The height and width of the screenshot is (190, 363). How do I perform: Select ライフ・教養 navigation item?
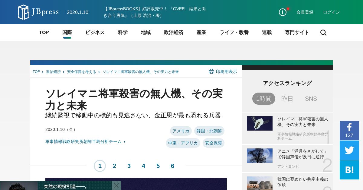click(234, 33)
